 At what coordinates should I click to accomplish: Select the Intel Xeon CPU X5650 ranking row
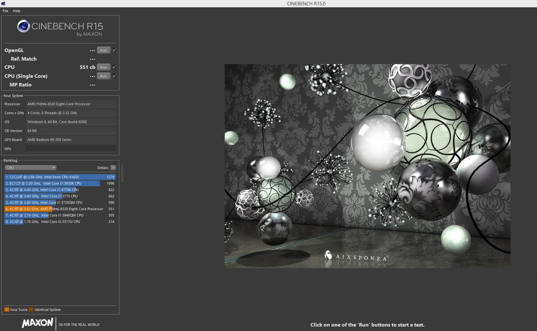pyautogui.click(x=60, y=177)
